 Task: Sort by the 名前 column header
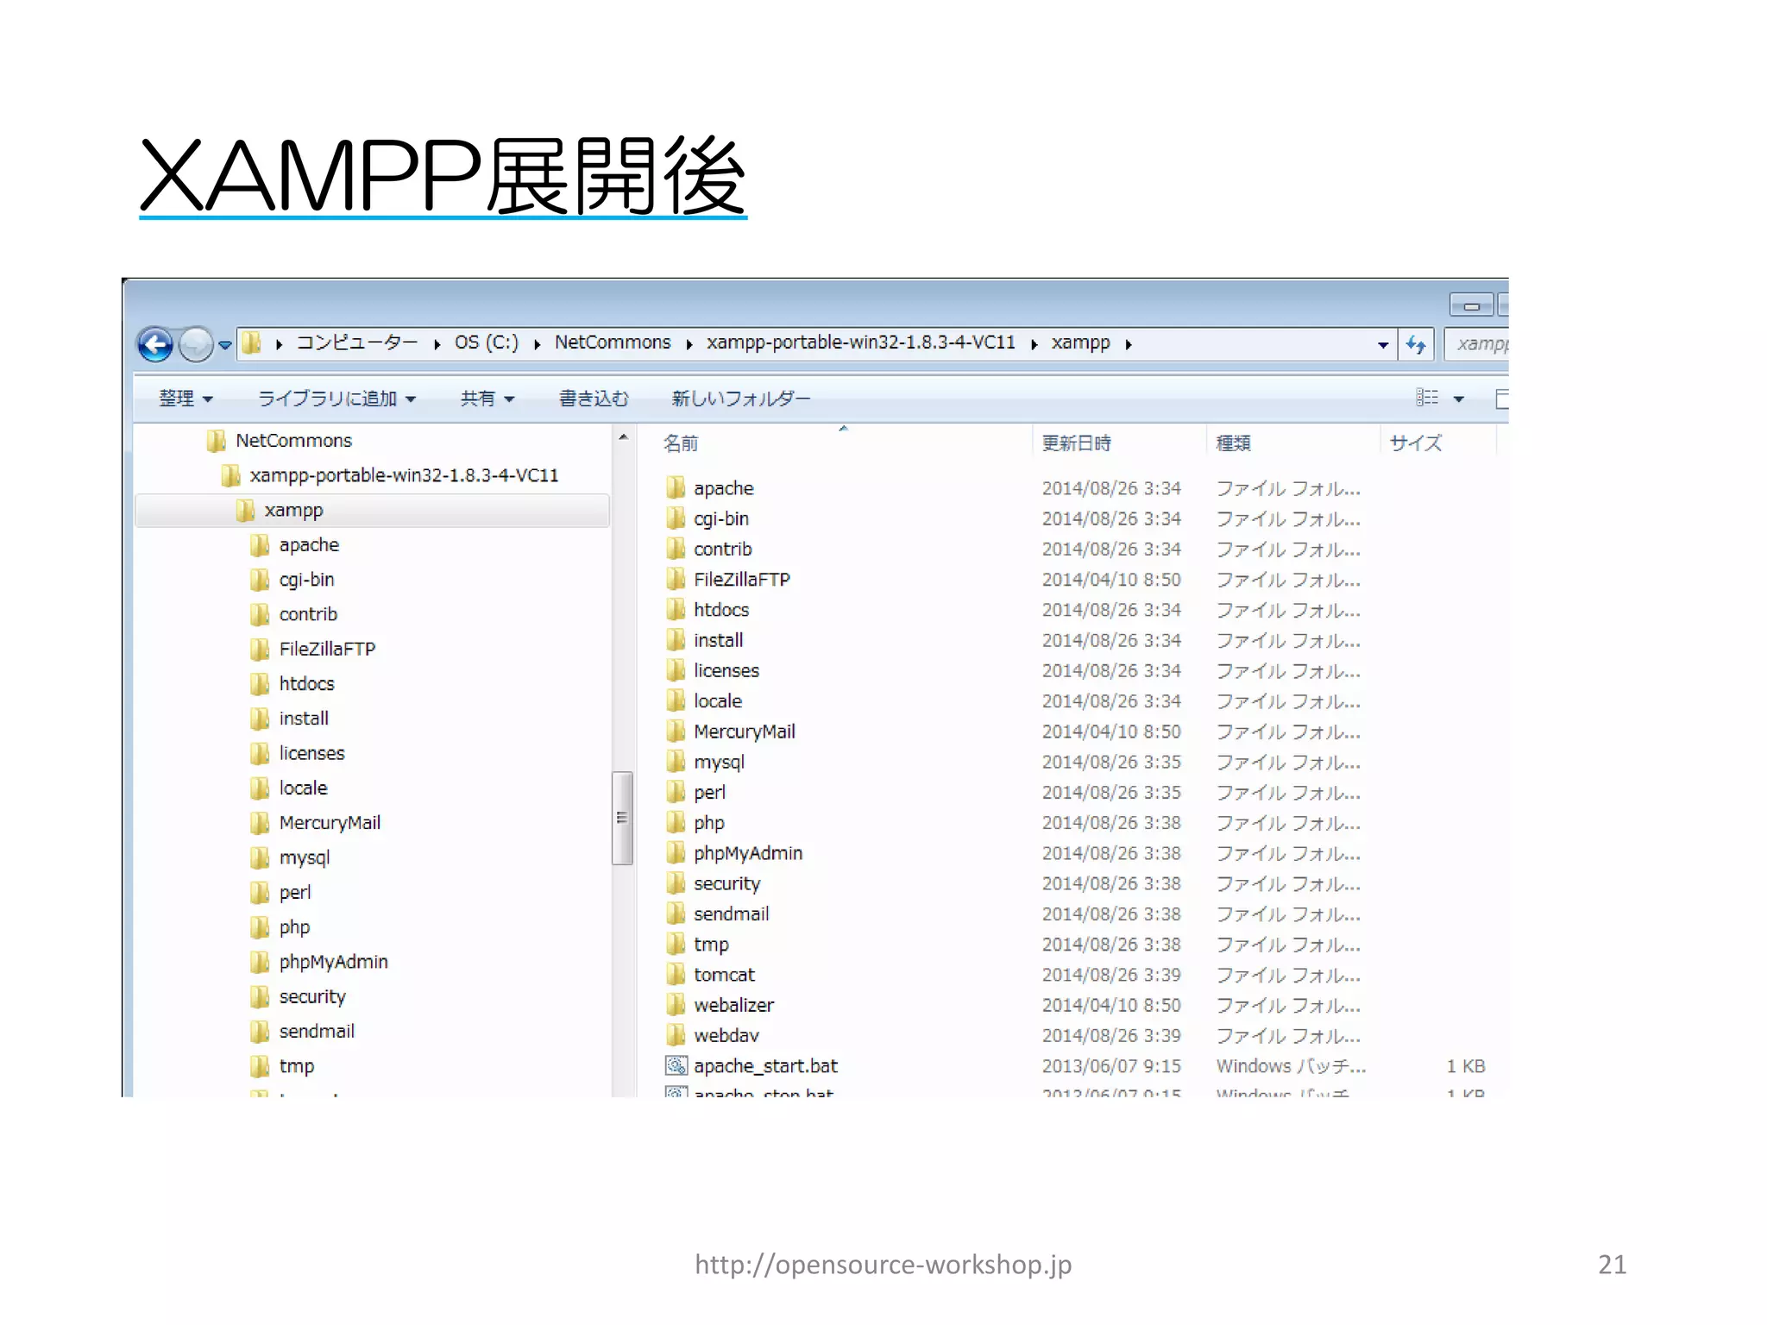681,443
